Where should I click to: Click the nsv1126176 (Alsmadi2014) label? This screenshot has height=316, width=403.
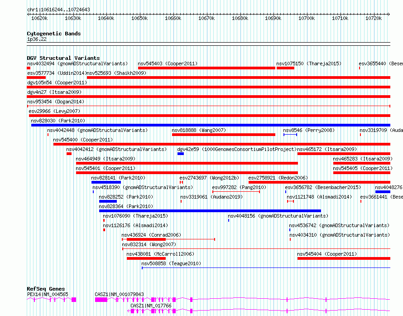click(x=135, y=225)
